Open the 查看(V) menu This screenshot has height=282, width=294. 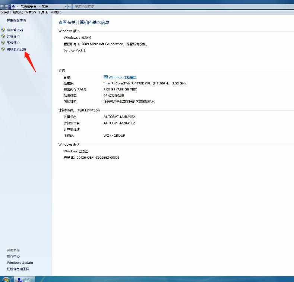pos(31,12)
